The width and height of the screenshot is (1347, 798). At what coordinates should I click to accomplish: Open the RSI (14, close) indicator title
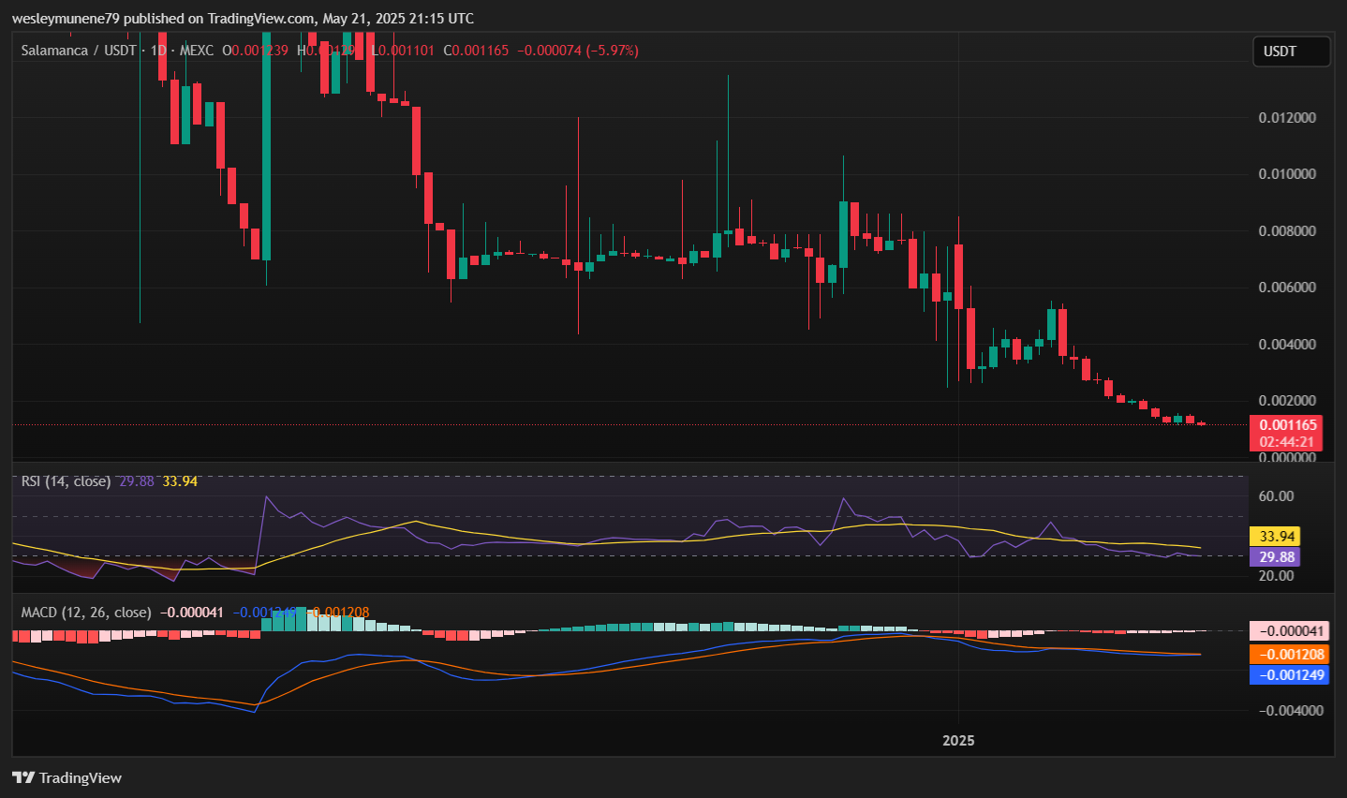coord(66,481)
